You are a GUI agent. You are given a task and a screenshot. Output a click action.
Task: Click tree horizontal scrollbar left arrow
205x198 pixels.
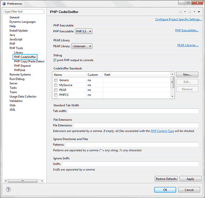point(6,181)
